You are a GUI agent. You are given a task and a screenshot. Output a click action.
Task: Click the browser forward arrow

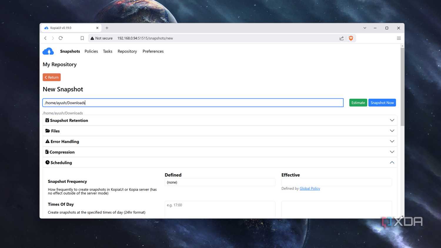[x=53, y=38]
